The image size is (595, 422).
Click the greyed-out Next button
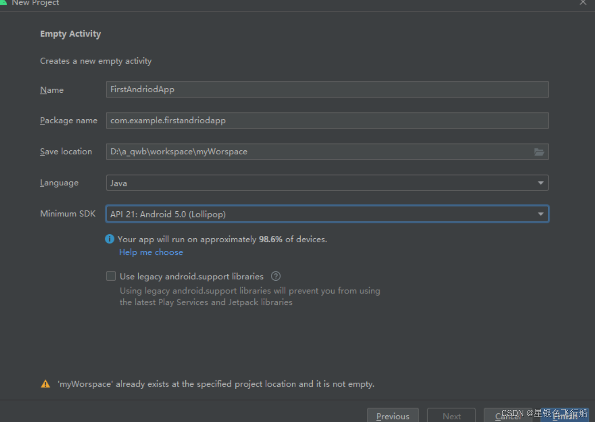[451, 416]
